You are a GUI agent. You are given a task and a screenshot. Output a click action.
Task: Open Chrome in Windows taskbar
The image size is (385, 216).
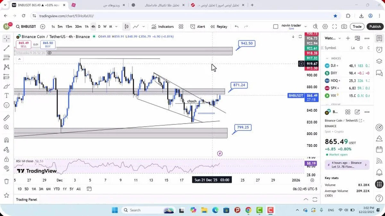[248, 210]
